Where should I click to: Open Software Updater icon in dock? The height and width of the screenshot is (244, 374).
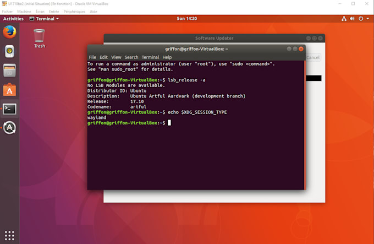[x=9, y=128]
